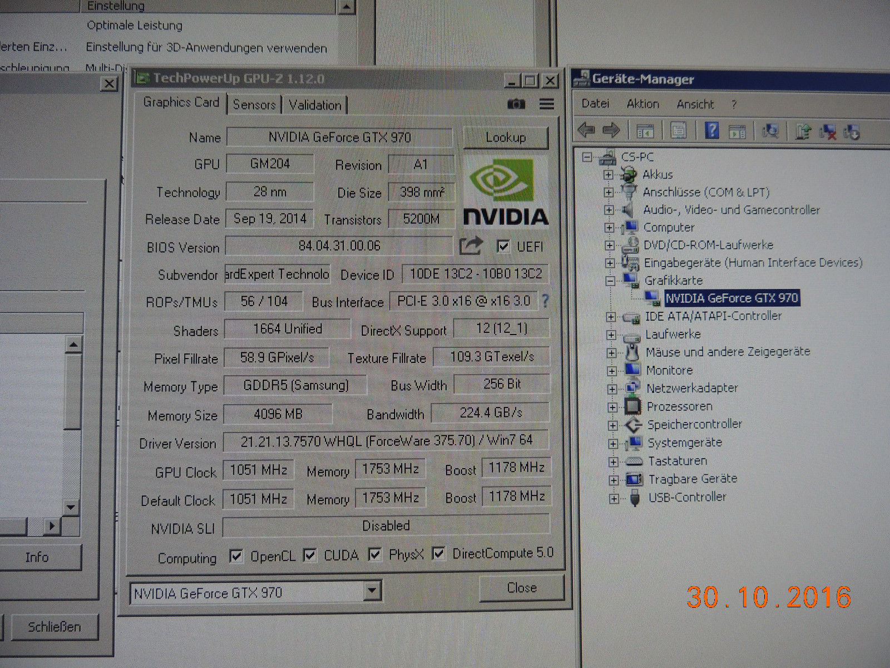
Task: Click the DVD/CD-ROM-Laufwerke icon
Action: coord(630,244)
